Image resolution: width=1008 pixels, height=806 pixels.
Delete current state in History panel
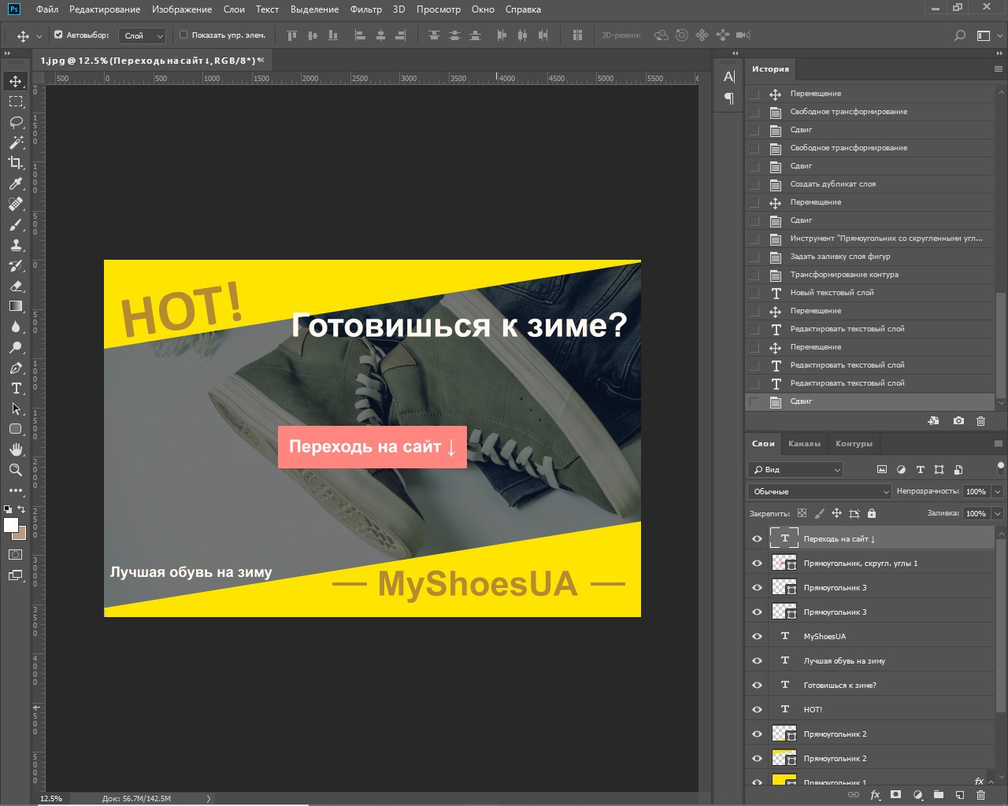pyautogui.click(x=980, y=421)
